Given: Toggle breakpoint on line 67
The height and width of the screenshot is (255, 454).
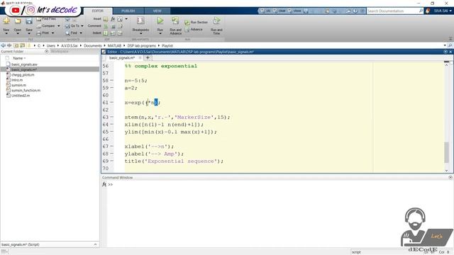Looking at the screenshot, I should pyautogui.click(x=112, y=147).
